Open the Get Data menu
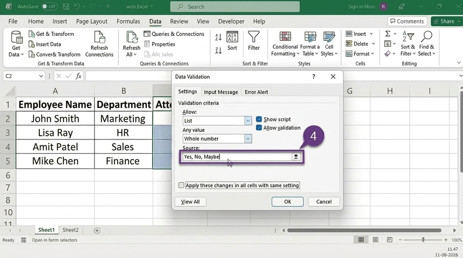463x258 pixels. click(16, 44)
